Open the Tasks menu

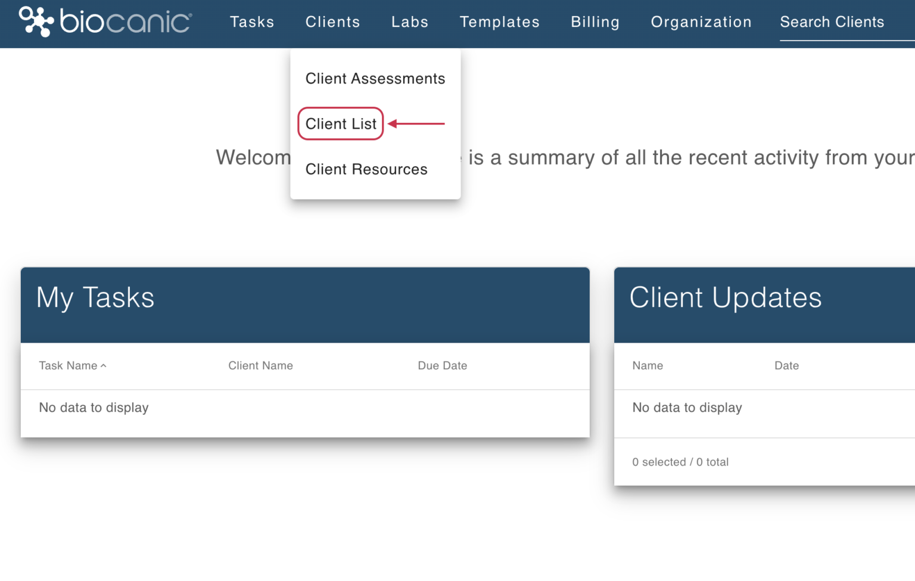252,22
